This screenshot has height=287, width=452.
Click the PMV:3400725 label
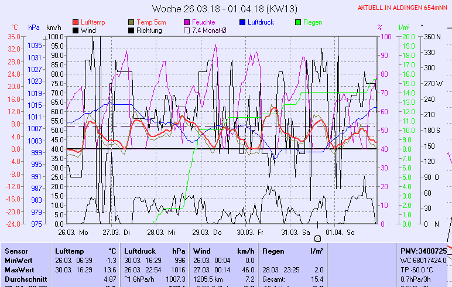(x=423, y=251)
